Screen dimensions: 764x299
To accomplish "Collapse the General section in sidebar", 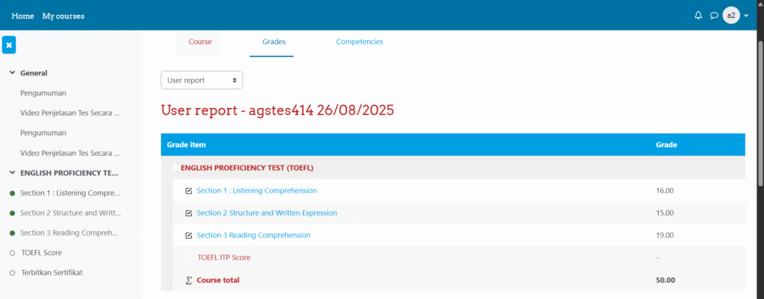I will click(12, 73).
